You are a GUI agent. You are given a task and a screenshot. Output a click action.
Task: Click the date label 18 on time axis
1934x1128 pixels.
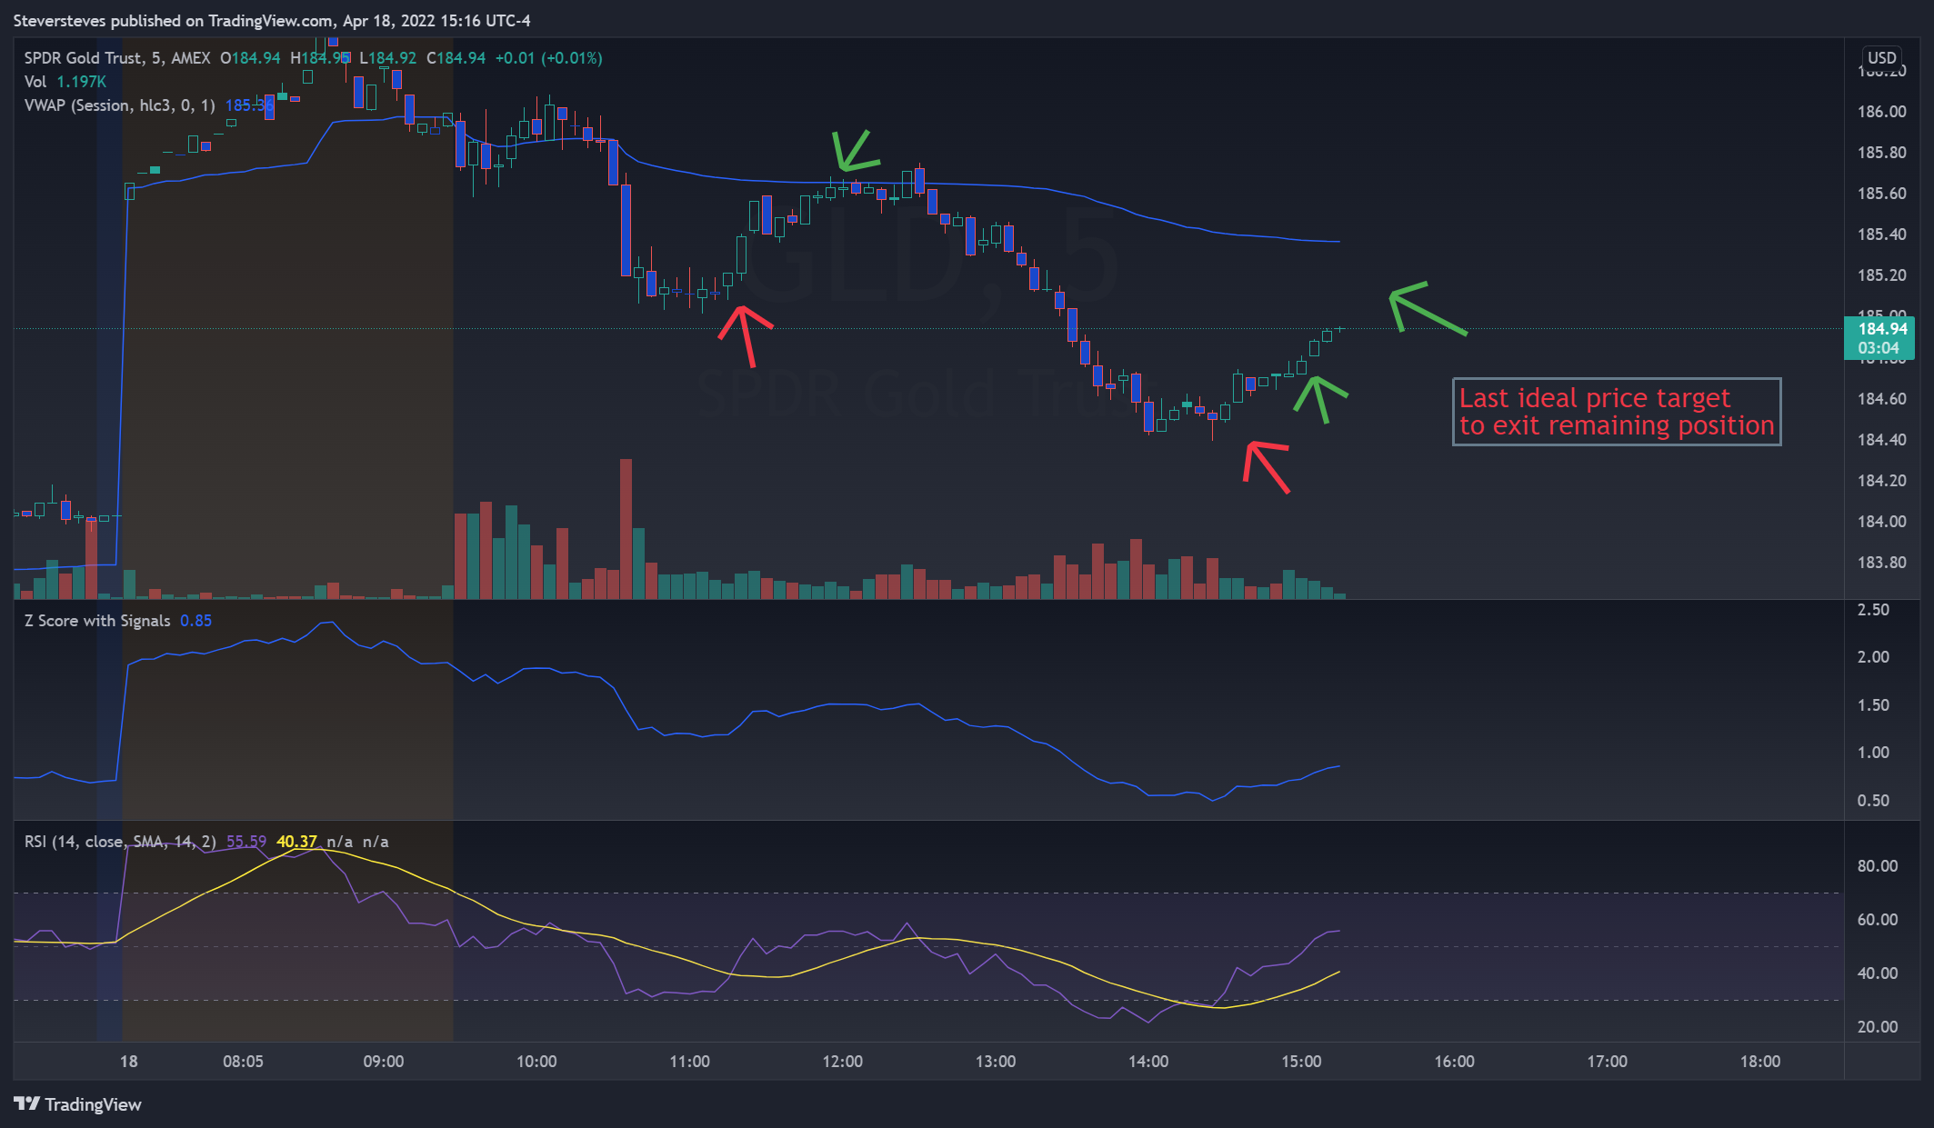pos(129,1062)
